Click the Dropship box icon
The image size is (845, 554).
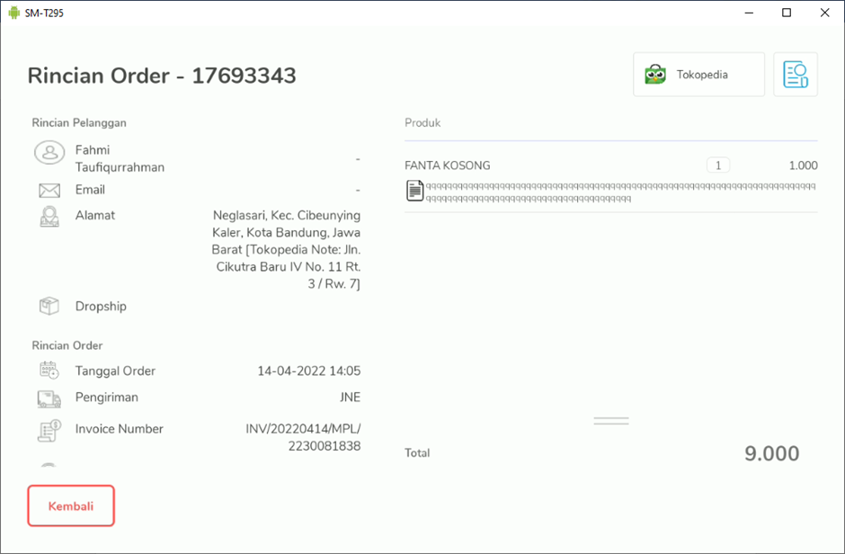pyautogui.click(x=49, y=307)
